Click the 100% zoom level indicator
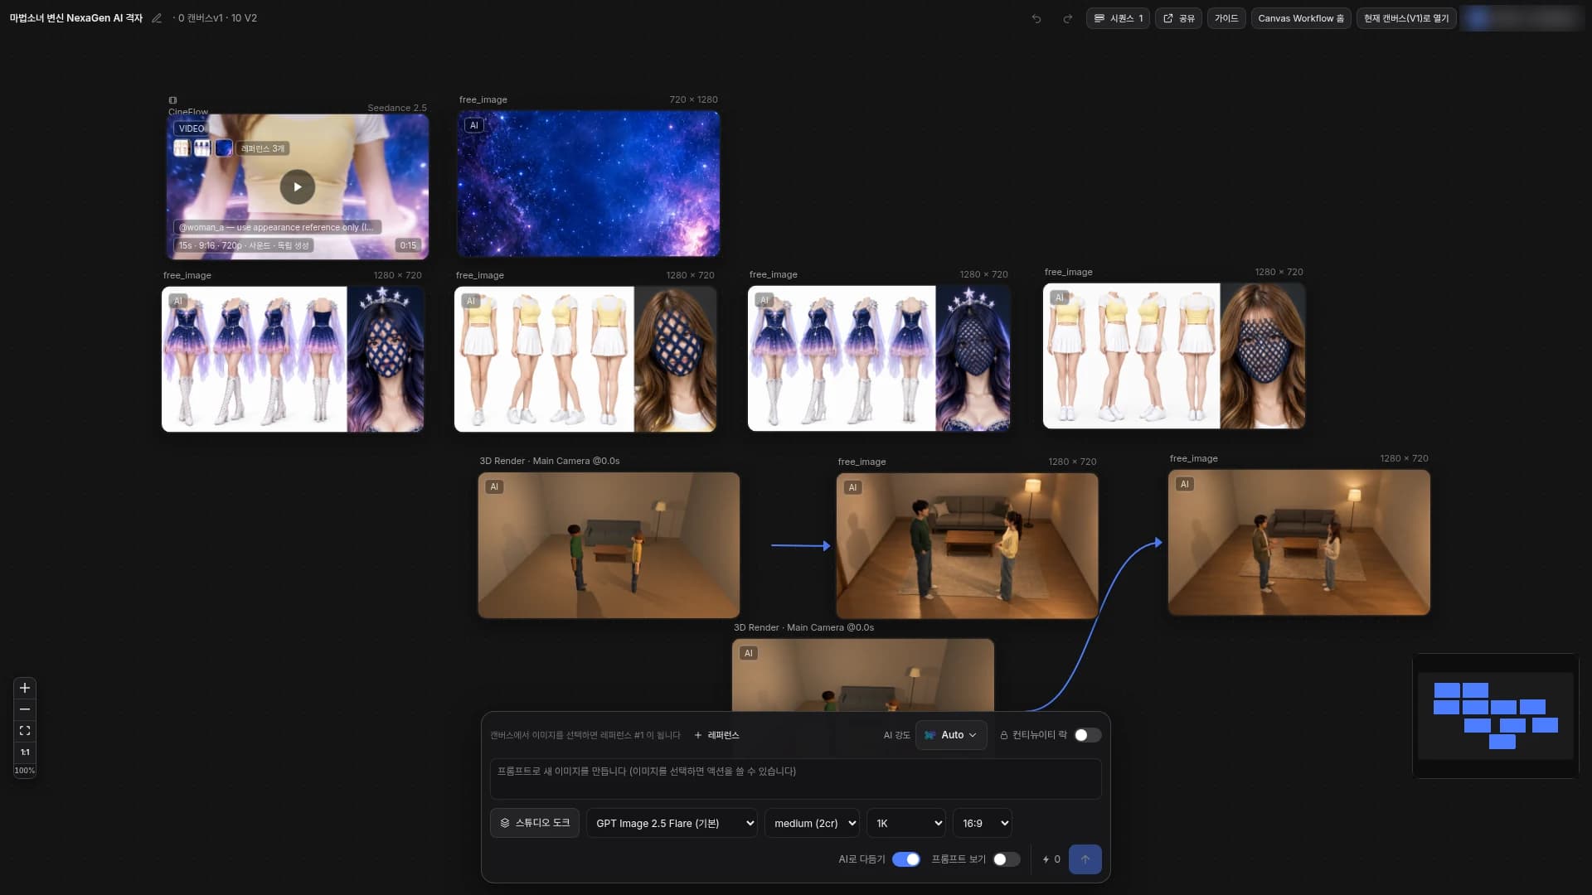 [25, 771]
